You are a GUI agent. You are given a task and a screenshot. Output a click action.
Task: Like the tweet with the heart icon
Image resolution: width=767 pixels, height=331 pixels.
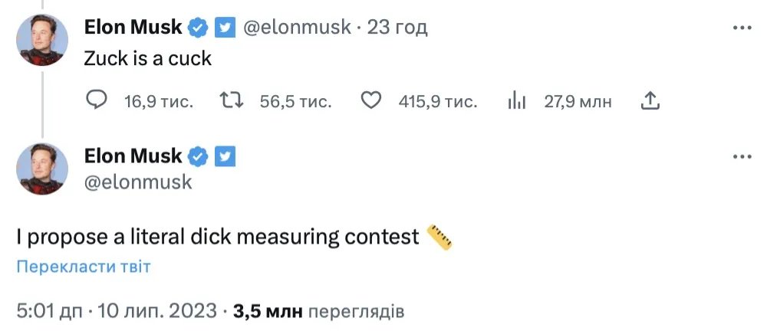372,100
